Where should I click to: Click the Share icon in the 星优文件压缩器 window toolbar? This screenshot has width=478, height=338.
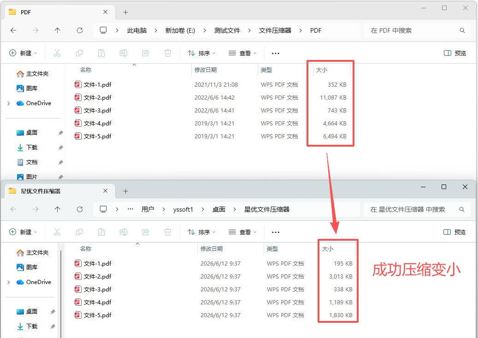[146, 232]
